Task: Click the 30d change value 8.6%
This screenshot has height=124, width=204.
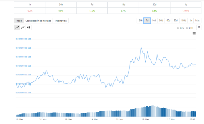Action: click(x=154, y=11)
